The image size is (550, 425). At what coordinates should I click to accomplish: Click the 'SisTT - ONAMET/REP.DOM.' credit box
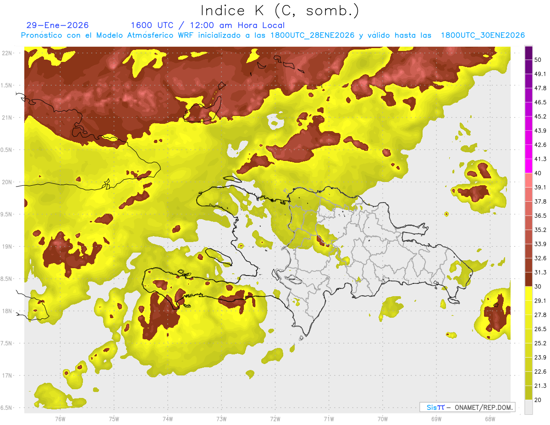coord(467,407)
